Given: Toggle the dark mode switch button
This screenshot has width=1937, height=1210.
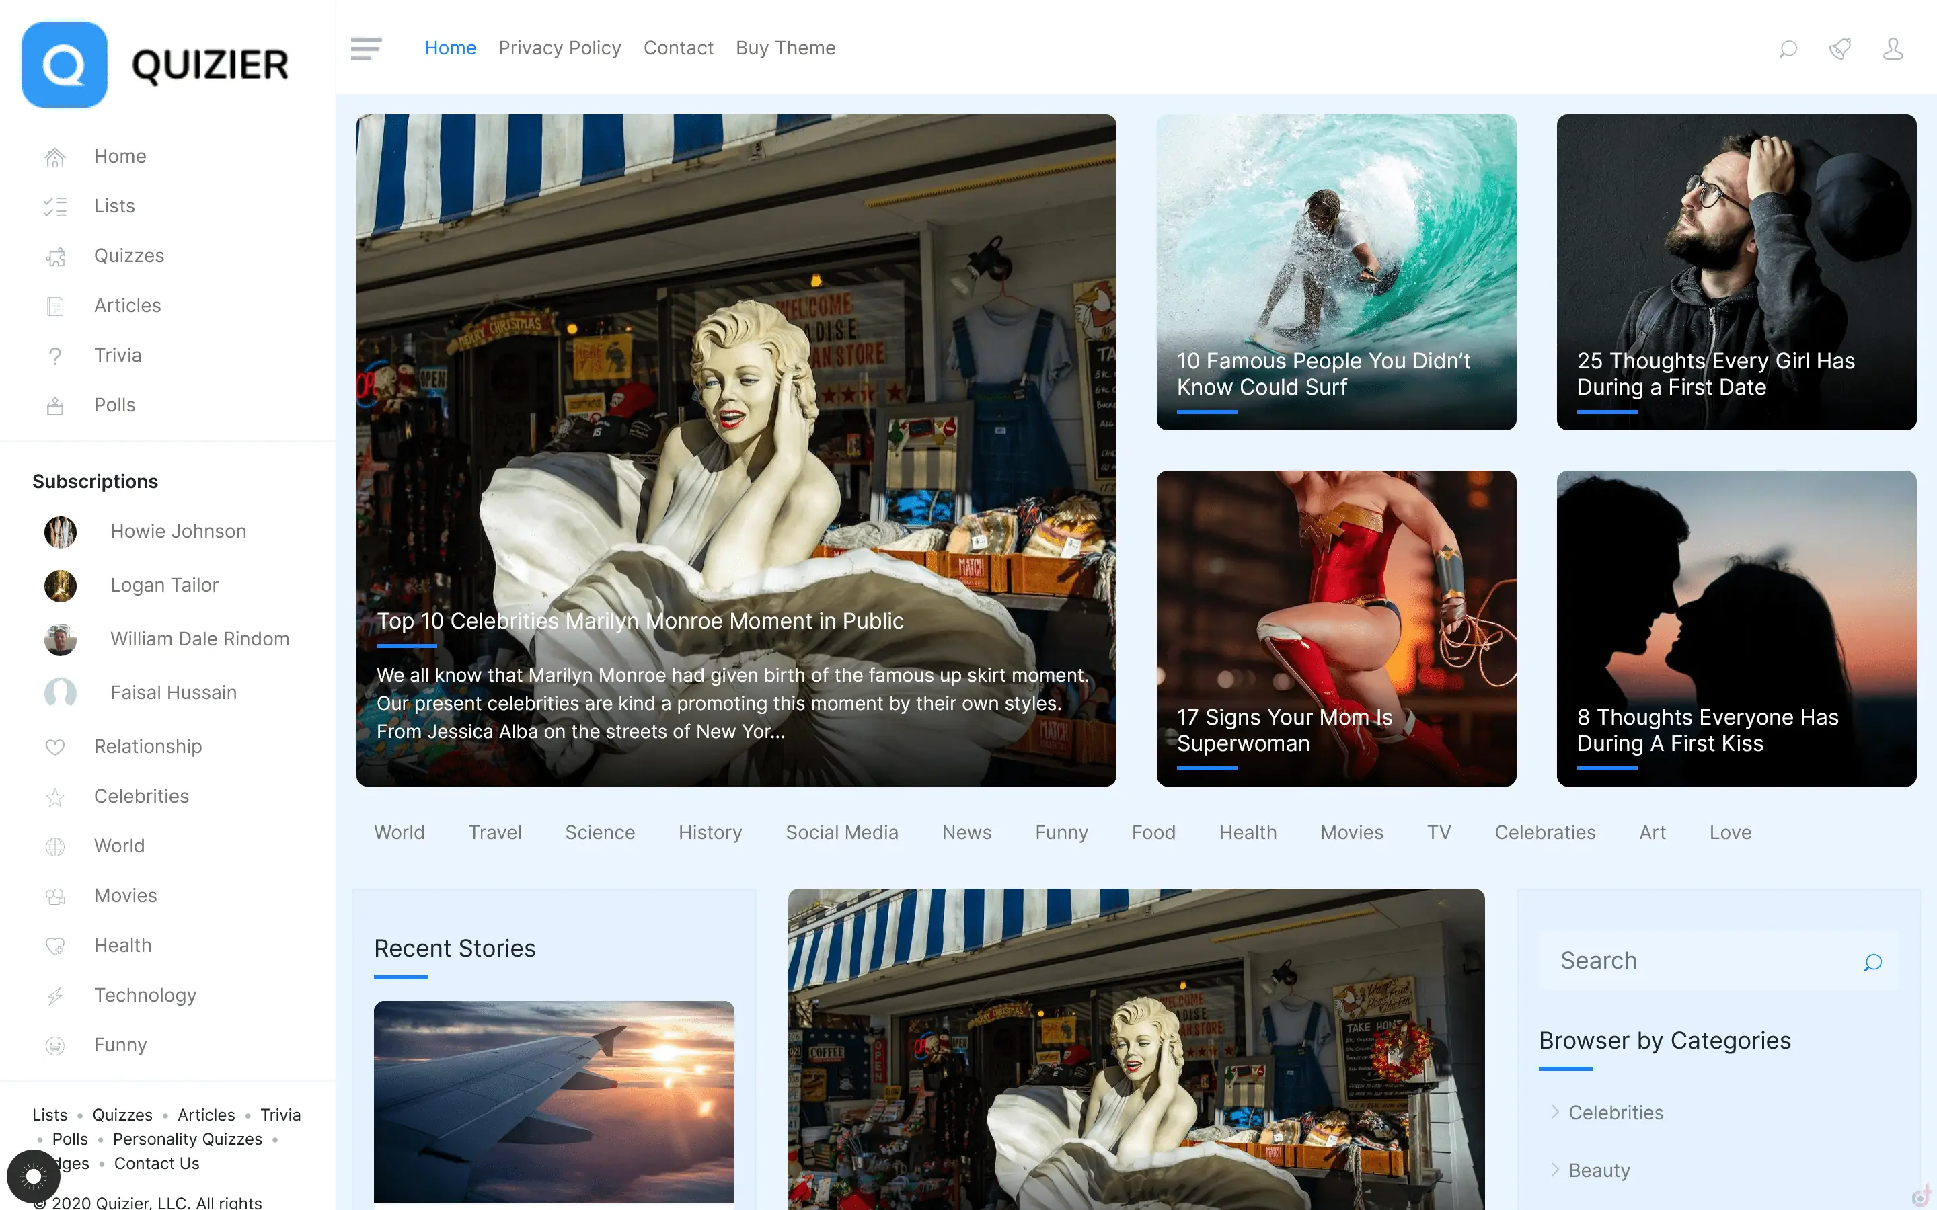Looking at the screenshot, I should coord(33,1176).
